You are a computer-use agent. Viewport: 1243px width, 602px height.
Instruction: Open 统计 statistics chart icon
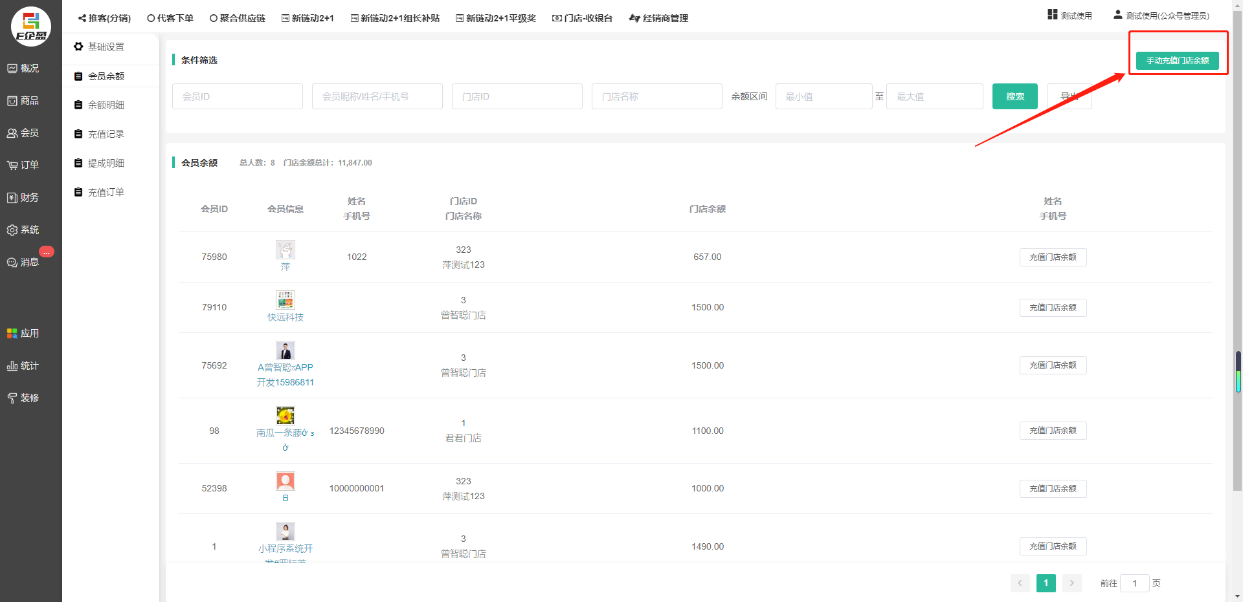tap(23, 366)
